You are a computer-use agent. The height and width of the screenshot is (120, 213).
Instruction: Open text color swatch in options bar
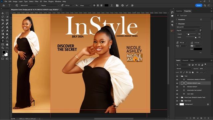(x=106, y=5)
